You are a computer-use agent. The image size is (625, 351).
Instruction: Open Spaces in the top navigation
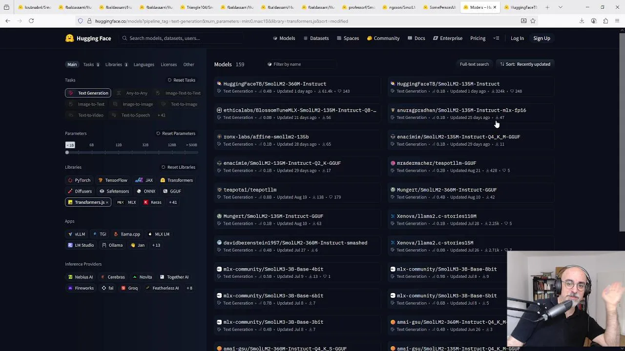tap(348, 38)
